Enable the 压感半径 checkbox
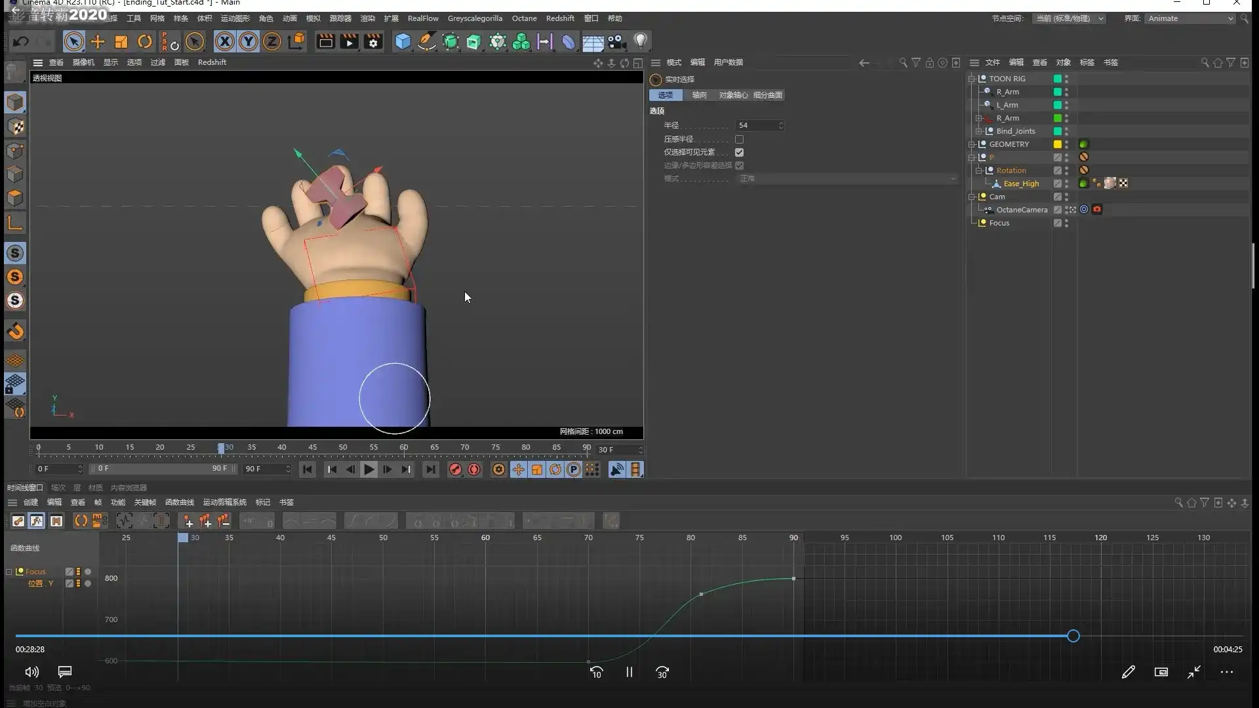Screen dimensions: 1259x708 point(739,139)
